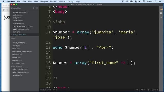Open strings_numbers.php in demo tree

tap(20, 69)
